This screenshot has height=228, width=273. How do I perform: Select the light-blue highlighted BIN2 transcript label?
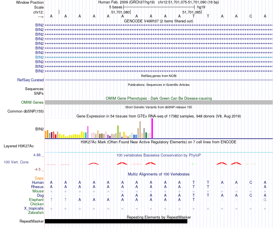[40, 57]
